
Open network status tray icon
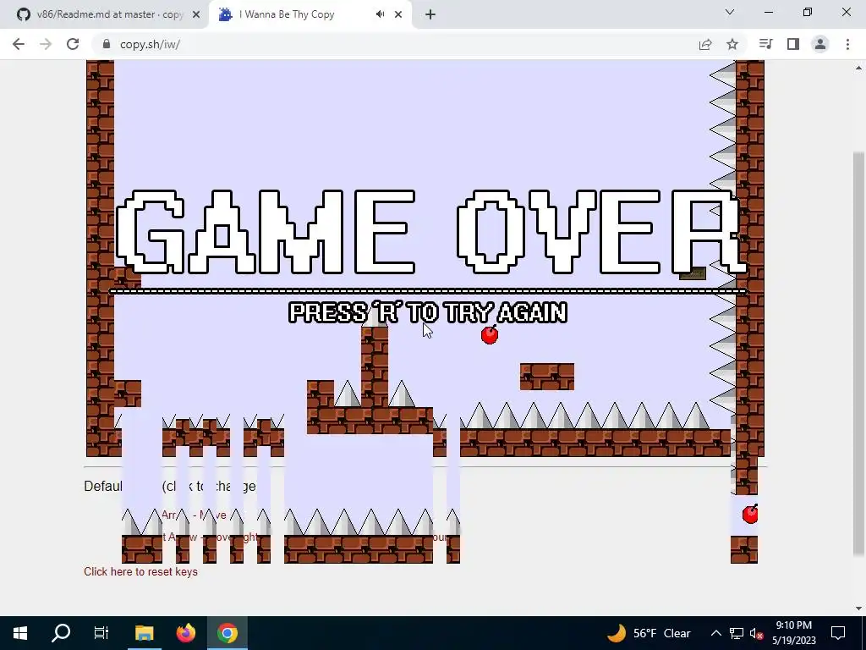tap(737, 633)
